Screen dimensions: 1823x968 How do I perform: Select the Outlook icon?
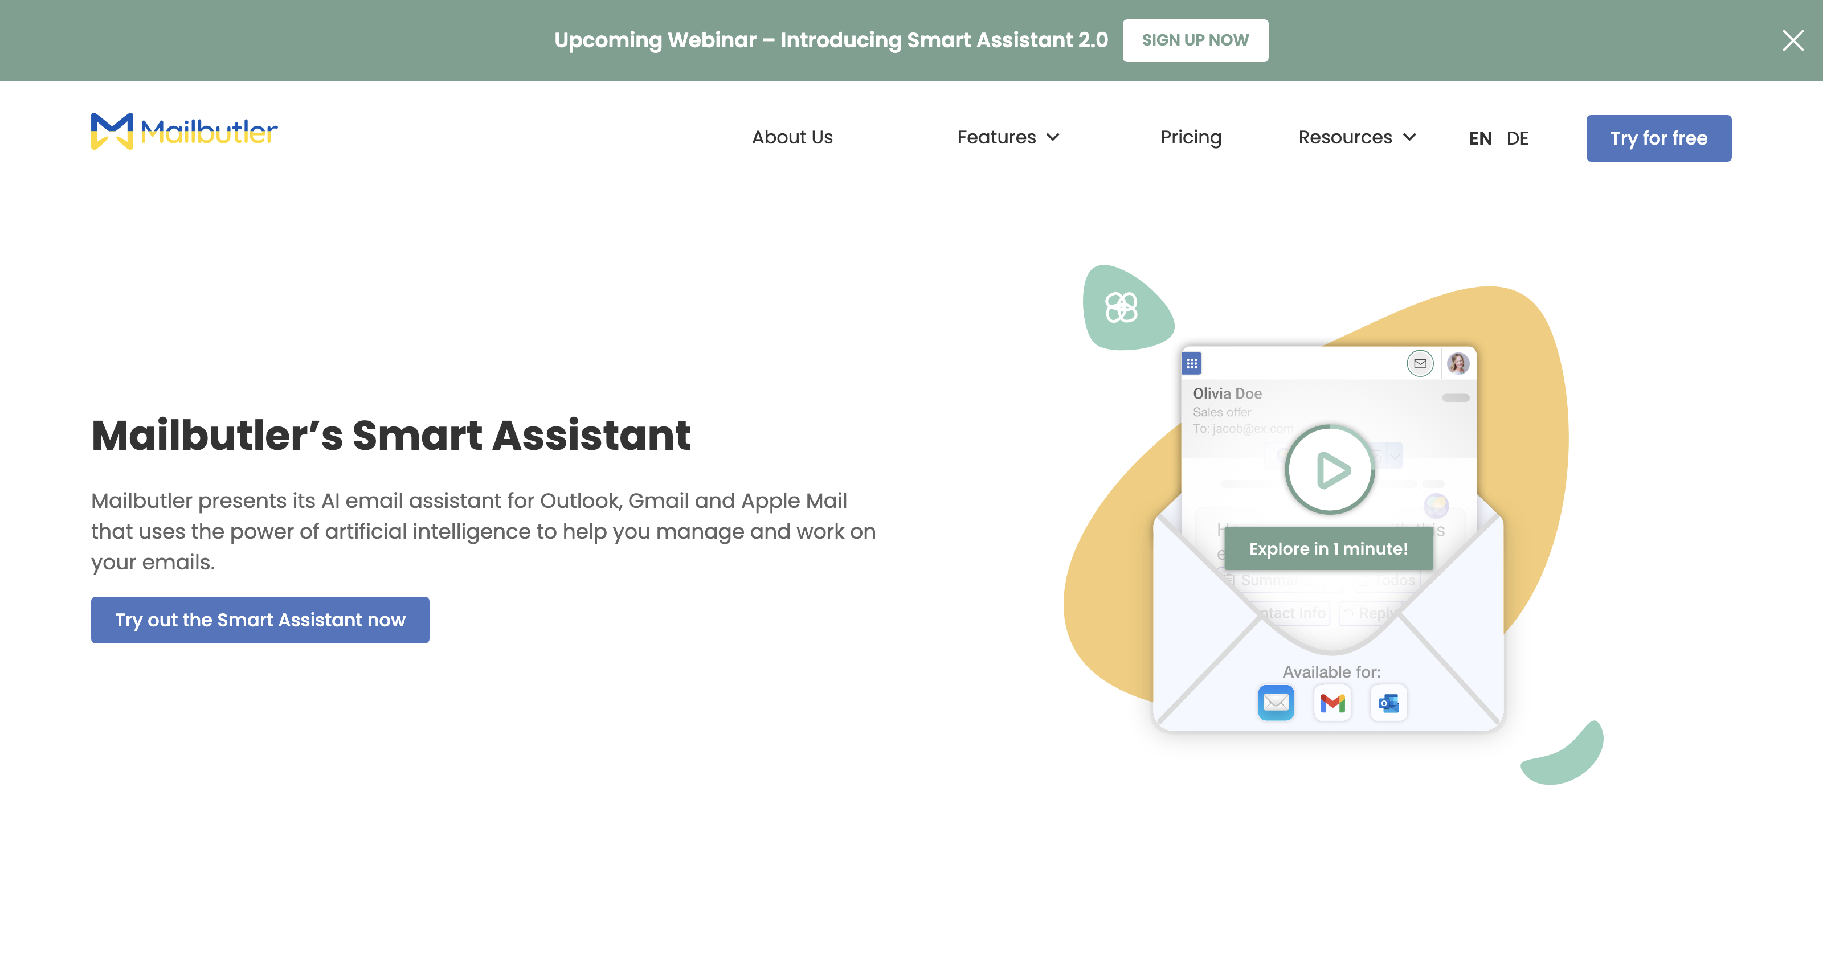tap(1388, 703)
